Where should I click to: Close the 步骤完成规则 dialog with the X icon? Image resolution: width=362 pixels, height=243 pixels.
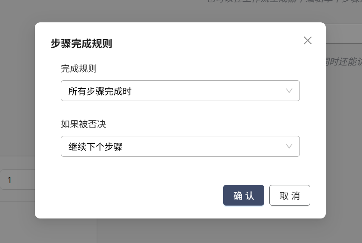tap(307, 40)
